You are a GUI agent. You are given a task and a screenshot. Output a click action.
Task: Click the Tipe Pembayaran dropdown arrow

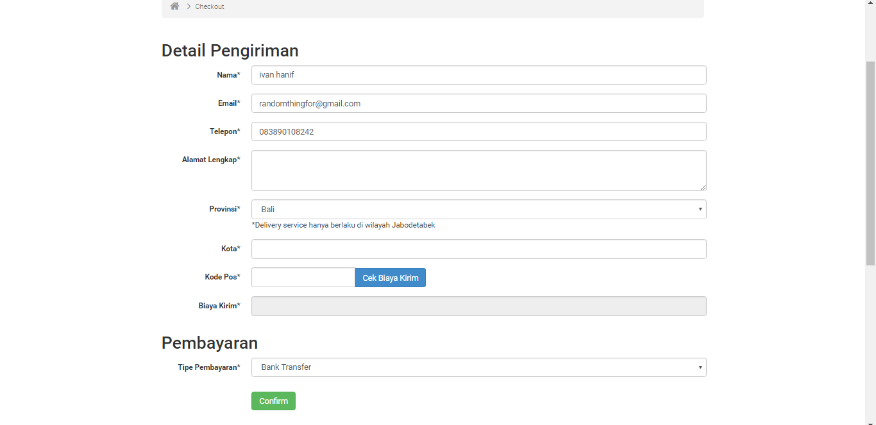(700, 367)
